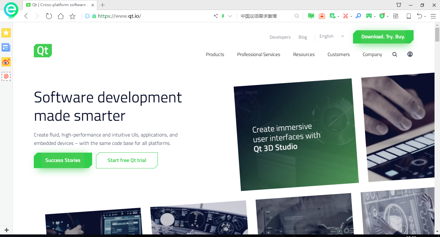Viewport: 440px width, 237px height.
Task: Click the Start free Qt trial button
Action: tap(127, 160)
